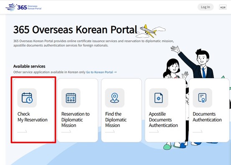Image resolution: width=231 pixels, height=165 pixels.
Task: Click the 365 Overseas Korean Portal logo
Action: coord(23,7)
